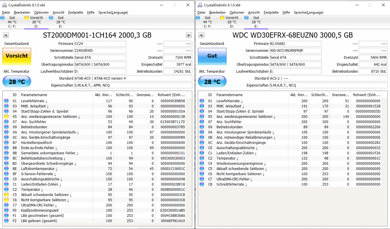Select Anz. notwendiger Rekalibrierungen row
The image size is (390, 229).
(290, 138)
